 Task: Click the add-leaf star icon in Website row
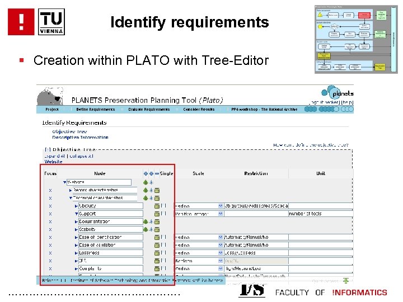(151, 182)
